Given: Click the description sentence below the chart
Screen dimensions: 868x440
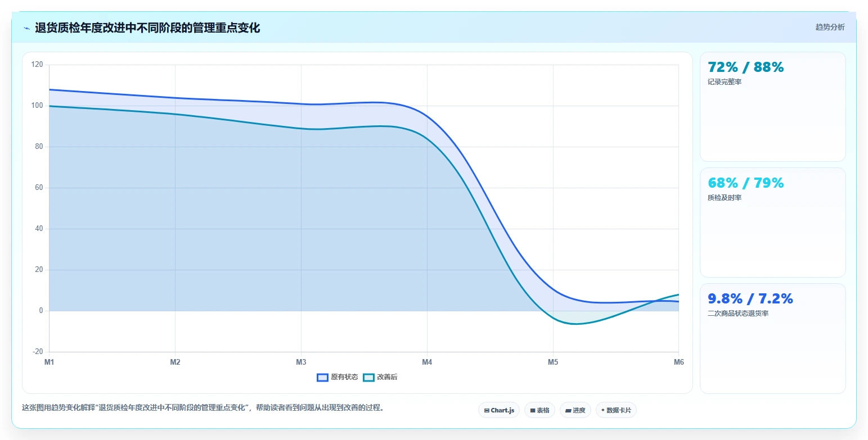Looking at the screenshot, I should tap(203, 408).
